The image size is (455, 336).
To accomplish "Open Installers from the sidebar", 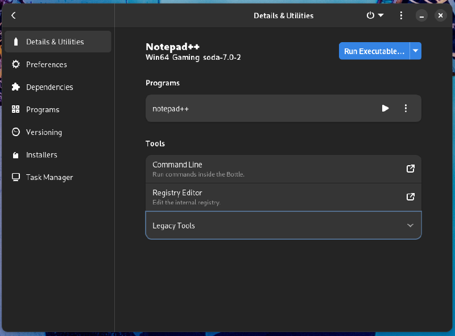I will (x=42, y=155).
